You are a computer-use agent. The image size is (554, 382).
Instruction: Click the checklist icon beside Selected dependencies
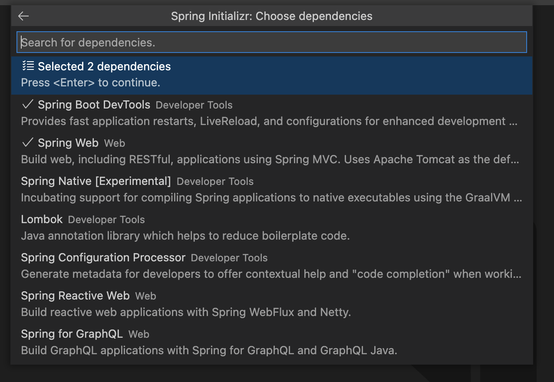28,66
